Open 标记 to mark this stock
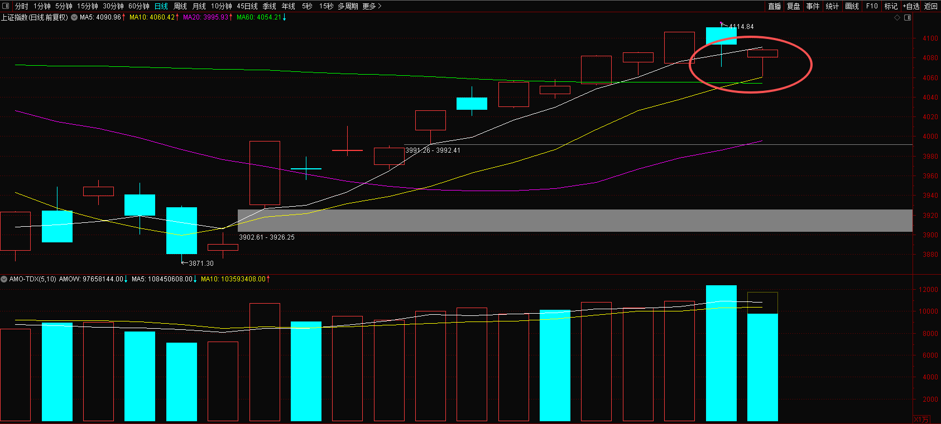 coord(891,6)
